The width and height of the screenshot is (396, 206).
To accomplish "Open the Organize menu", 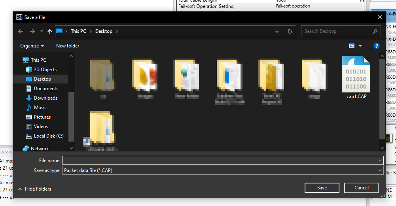I will (32, 46).
